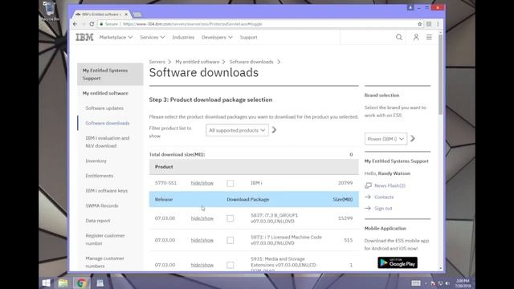Check the 5837 B_GROUP1 package checkbox
This screenshot has width=514, height=289.
(x=230, y=218)
